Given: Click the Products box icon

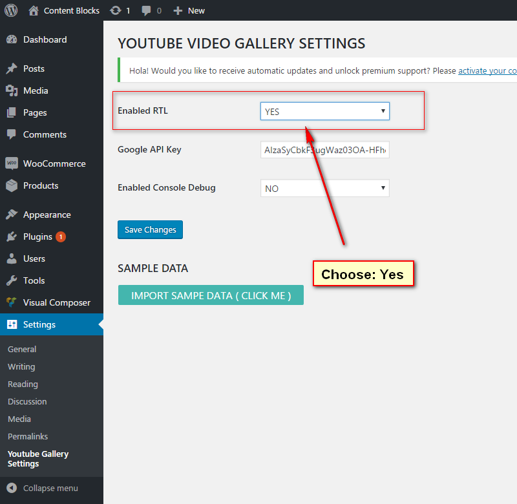Looking at the screenshot, I should [12, 185].
